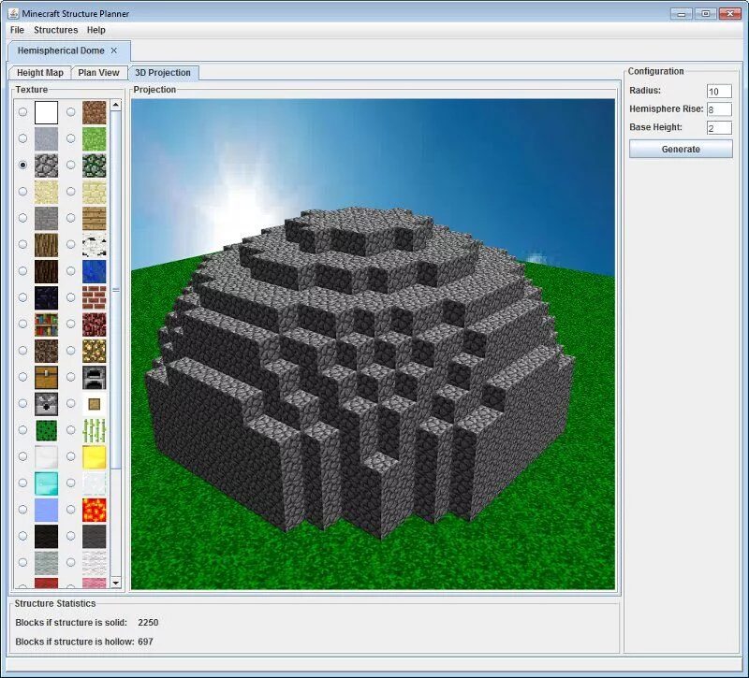Click the hollow blocks count 697
The image size is (749, 678).
[146, 642]
